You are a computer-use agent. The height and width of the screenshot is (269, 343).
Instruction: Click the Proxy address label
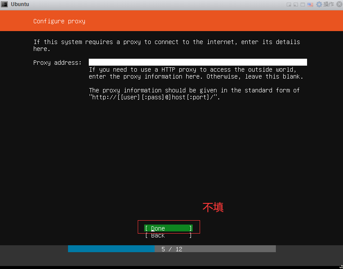(57, 63)
